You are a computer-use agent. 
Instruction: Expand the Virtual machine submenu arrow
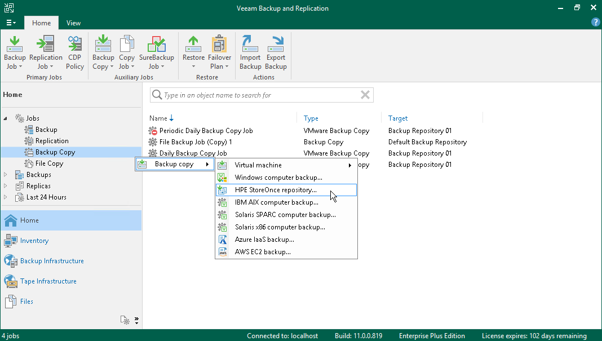coord(350,165)
